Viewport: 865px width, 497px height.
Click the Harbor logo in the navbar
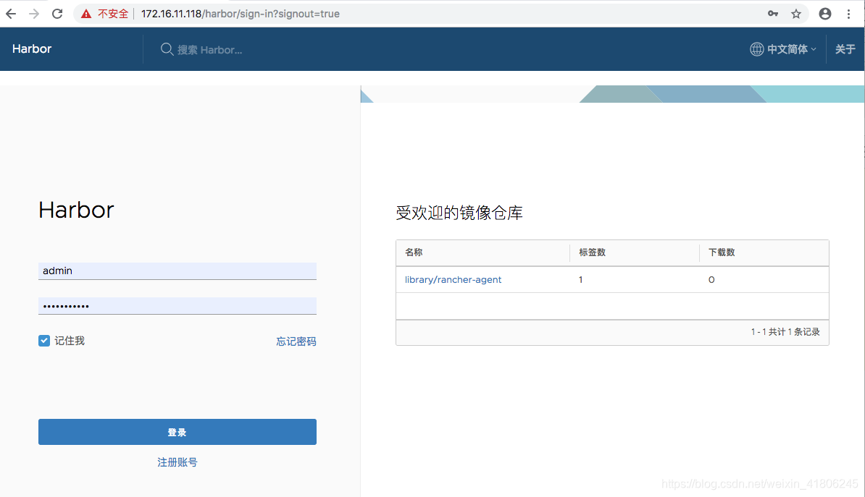(x=31, y=48)
